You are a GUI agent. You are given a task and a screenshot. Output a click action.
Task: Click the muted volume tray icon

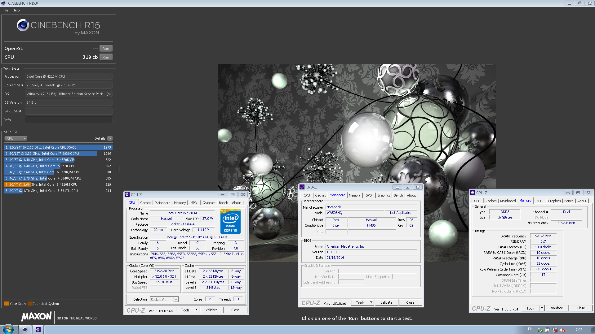[x=562, y=330]
